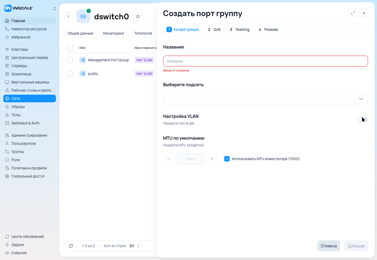
Task: Open Глобальный доступ in the sidebar
Action: click(30, 176)
